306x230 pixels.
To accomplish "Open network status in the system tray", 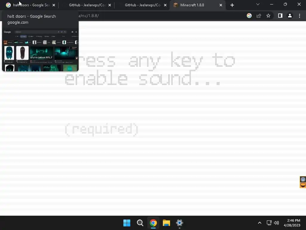I will [269, 223].
